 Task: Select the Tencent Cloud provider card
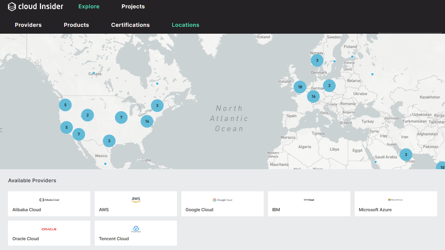tap(136, 233)
